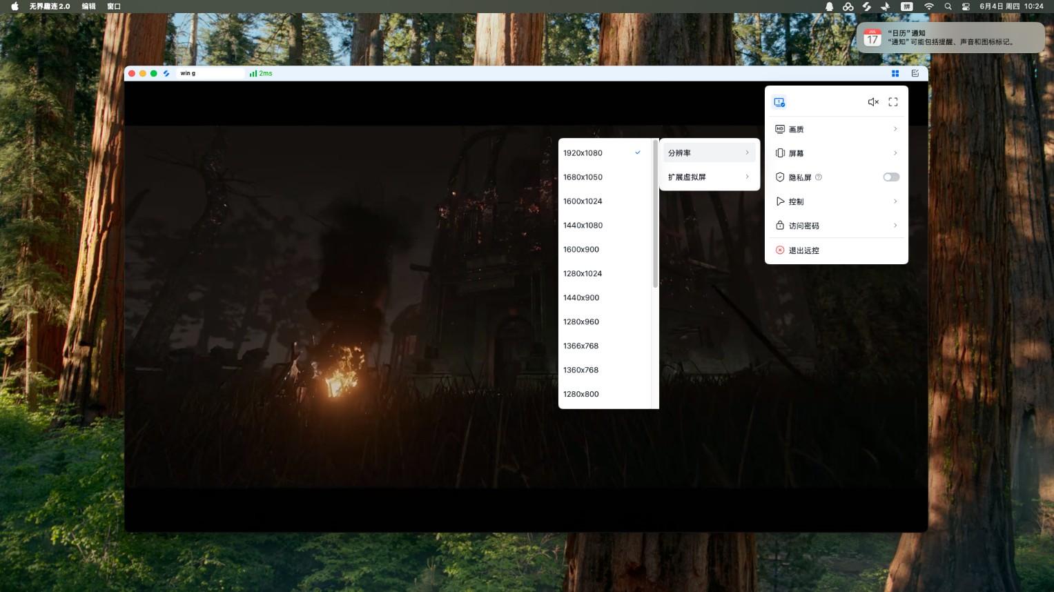Expand the 控制 control submenu
1054x592 pixels.
click(x=837, y=201)
